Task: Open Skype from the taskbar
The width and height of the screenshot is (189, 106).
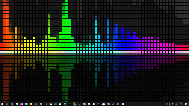Action: pyautogui.click(x=26, y=104)
